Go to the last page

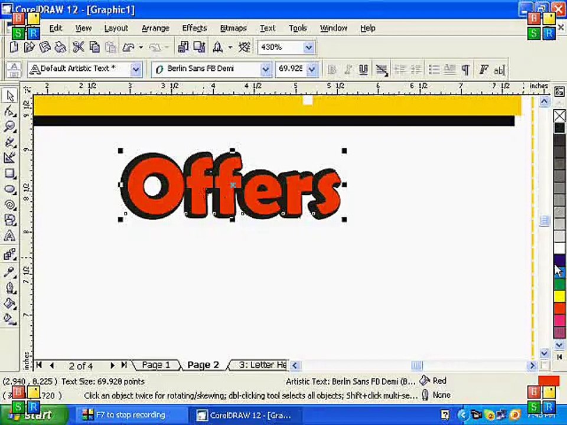[x=124, y=365]
